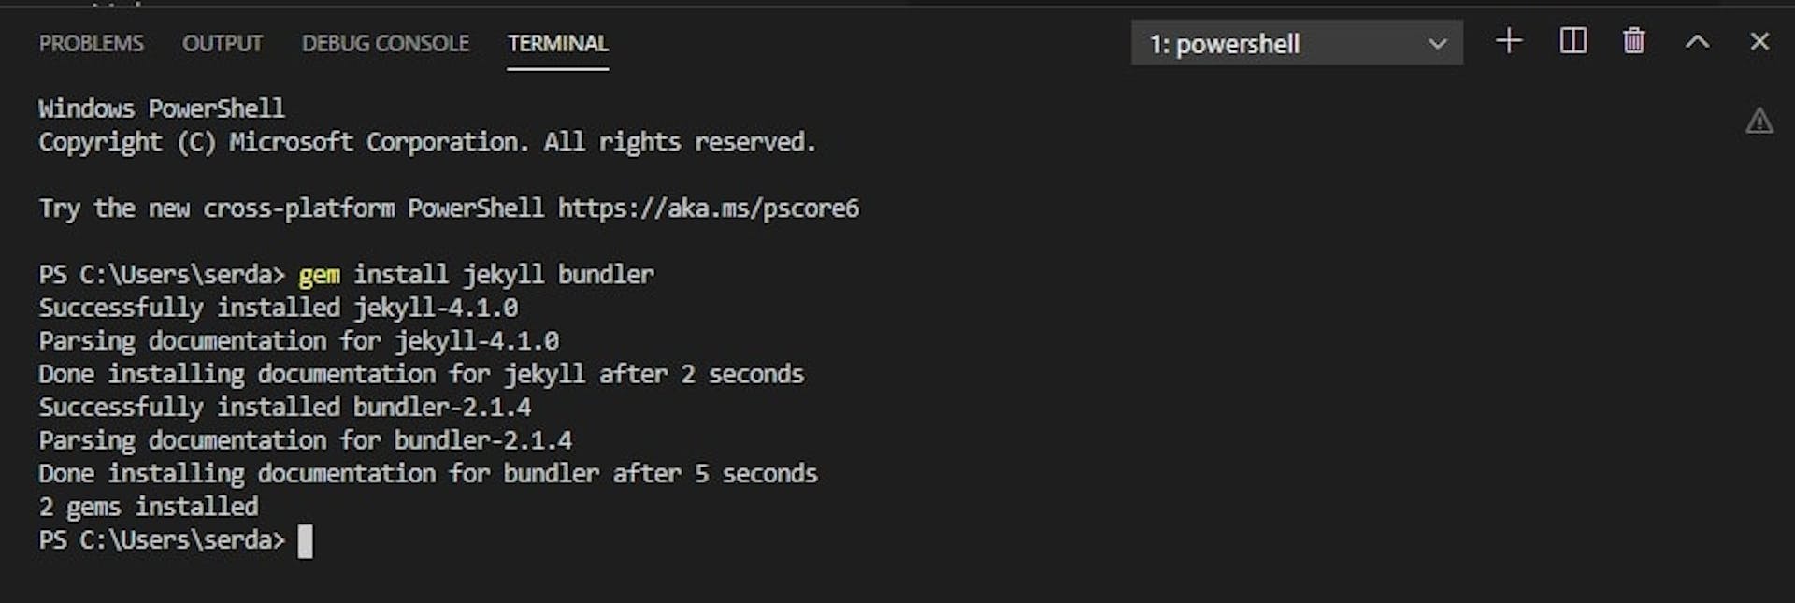
Task: Open the powershell terminal selector dropdown
Action: coord(1297,43)
